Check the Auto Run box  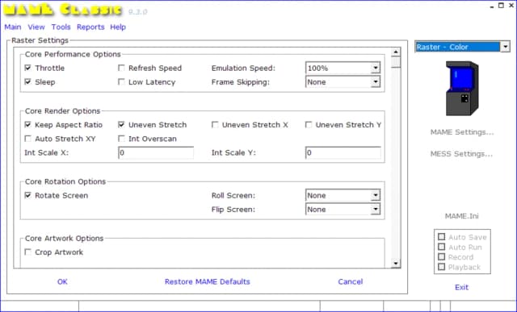pos(442,247)
